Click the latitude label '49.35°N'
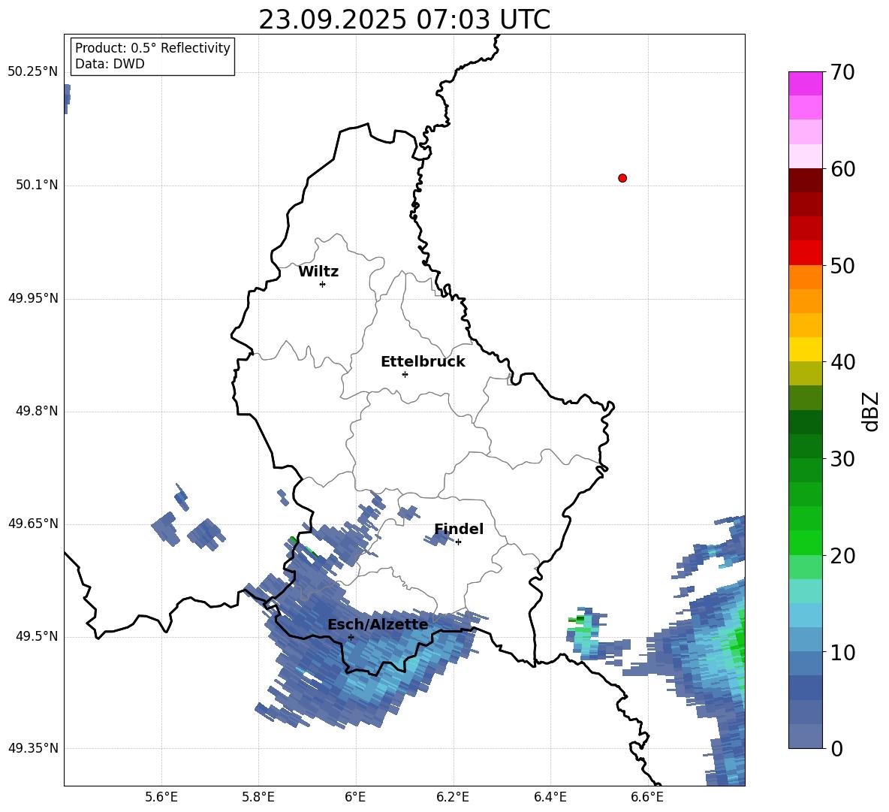This screenshot has height=812, width=889. coord(33,748)
